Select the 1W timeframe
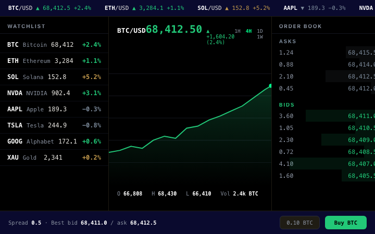The height and width of the screenshot is (234, 375). pos(260,37)
